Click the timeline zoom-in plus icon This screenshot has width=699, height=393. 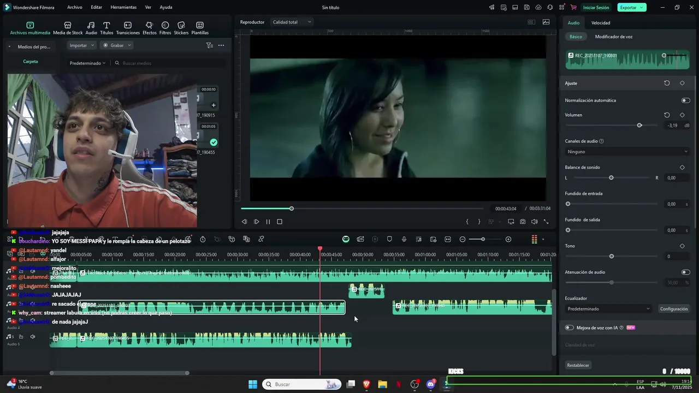pyautogui.click(x=508, y=239)
